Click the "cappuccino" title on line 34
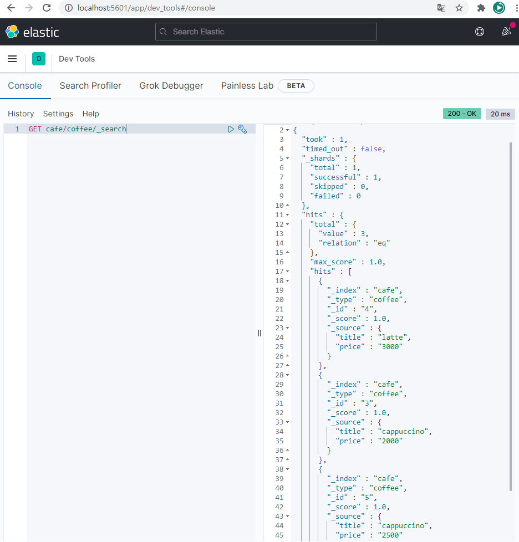Screen dimensions: 519x542 pyautogui.click(x=403, y=431)
